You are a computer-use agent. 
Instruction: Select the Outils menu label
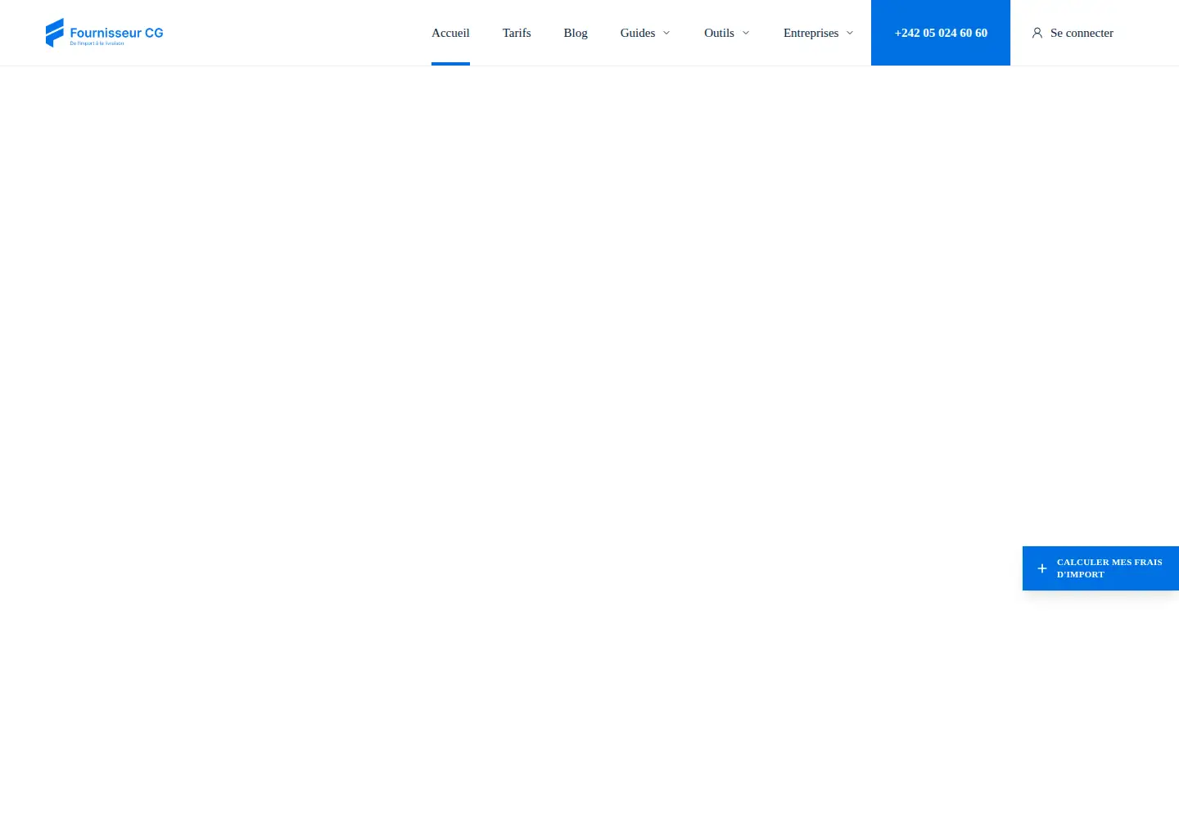[x=719, y=33]
